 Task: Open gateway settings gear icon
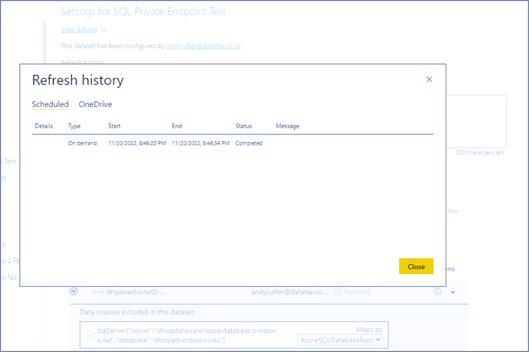coord(438,291)
